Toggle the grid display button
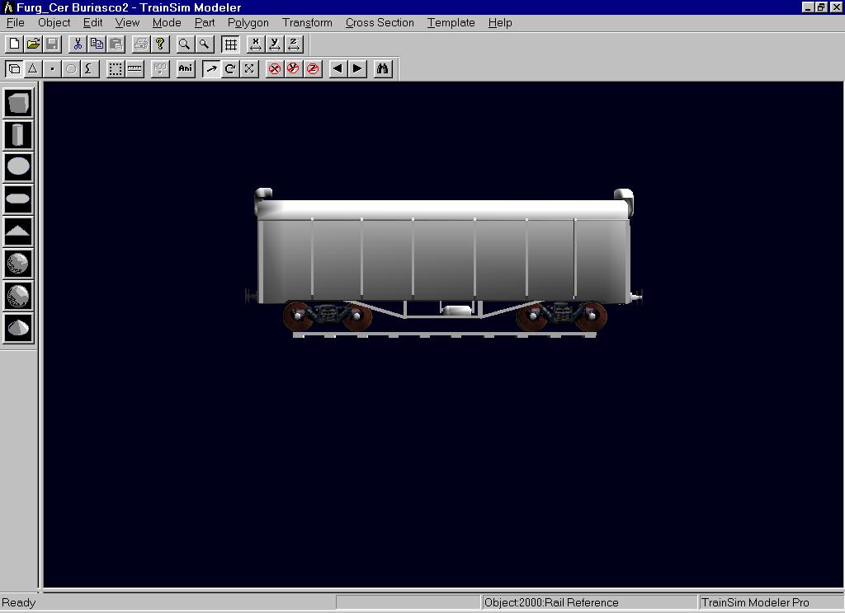The width and height of the screenshot is (845, 613). (231, 44)
